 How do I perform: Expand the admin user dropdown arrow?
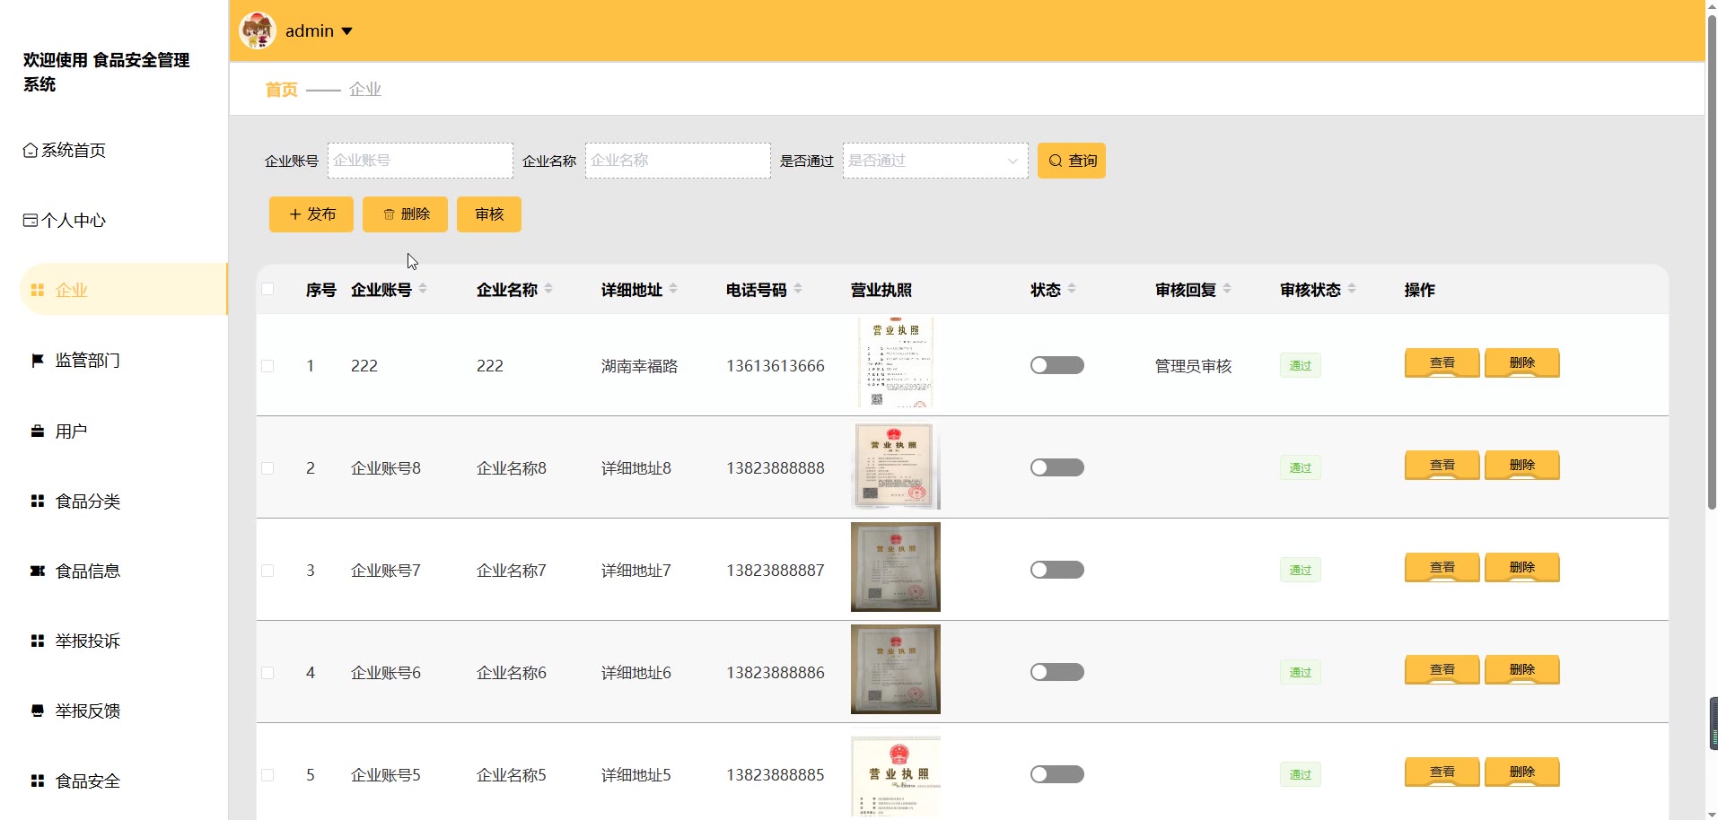pos(347,31)
